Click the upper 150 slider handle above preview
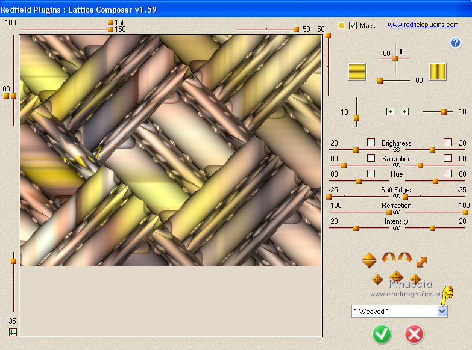Screen dimensions: 472x350 tap(110, 22)
